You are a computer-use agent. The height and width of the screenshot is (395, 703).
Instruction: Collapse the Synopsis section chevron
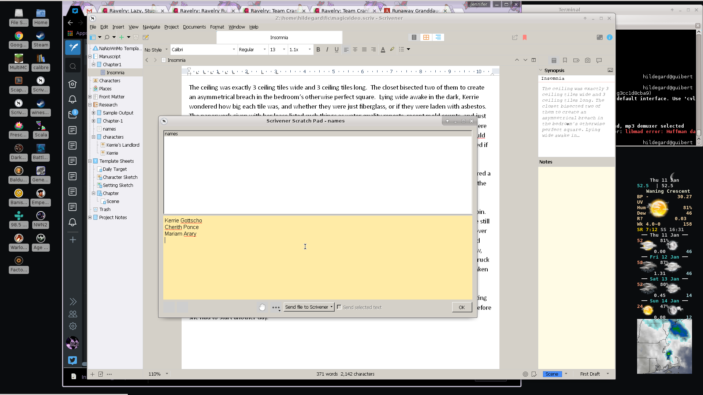[540, 70]
